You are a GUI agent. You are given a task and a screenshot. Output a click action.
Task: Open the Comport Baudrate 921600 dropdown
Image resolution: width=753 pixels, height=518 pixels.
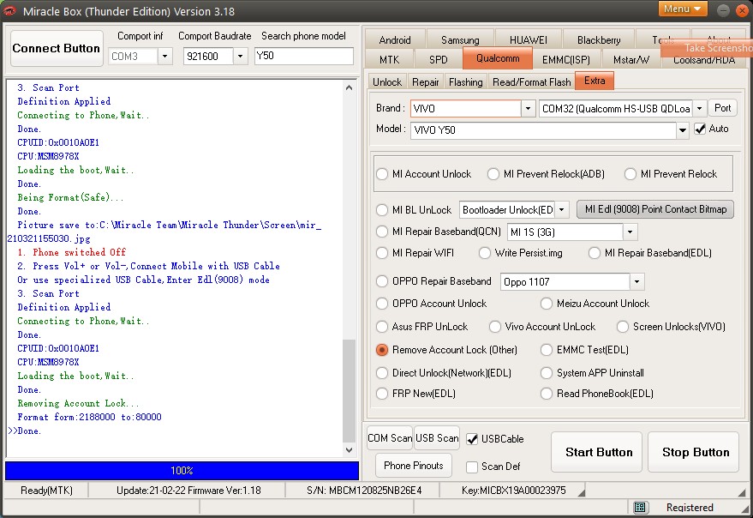240,57
